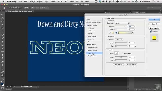Viewport: 162px width, 91px height.
Task: Select the Pen tool
Action: point(2,62)
